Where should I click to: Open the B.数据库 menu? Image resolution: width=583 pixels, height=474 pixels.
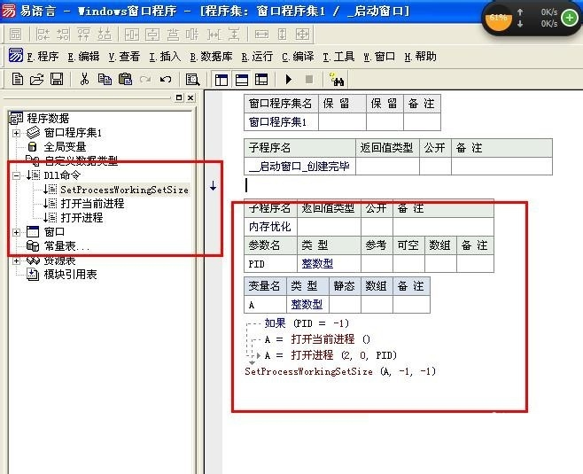[x=211, y=57]
